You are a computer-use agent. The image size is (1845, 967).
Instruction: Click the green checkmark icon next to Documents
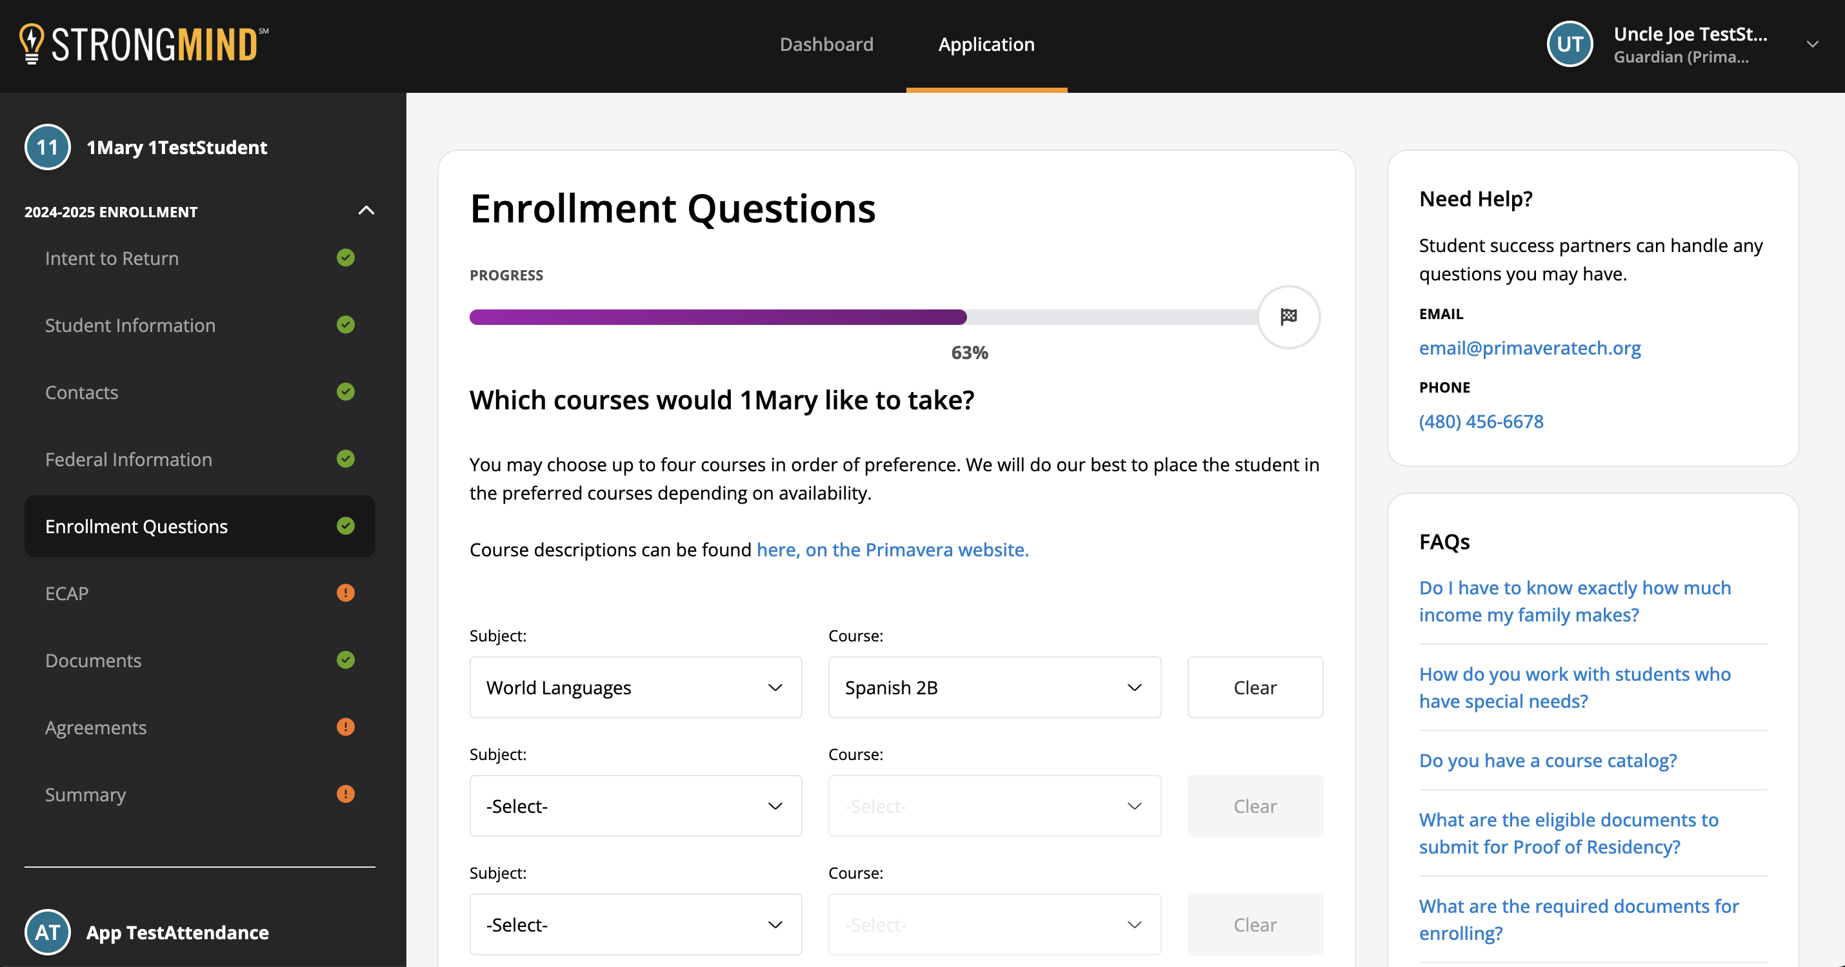coord(345,659)
